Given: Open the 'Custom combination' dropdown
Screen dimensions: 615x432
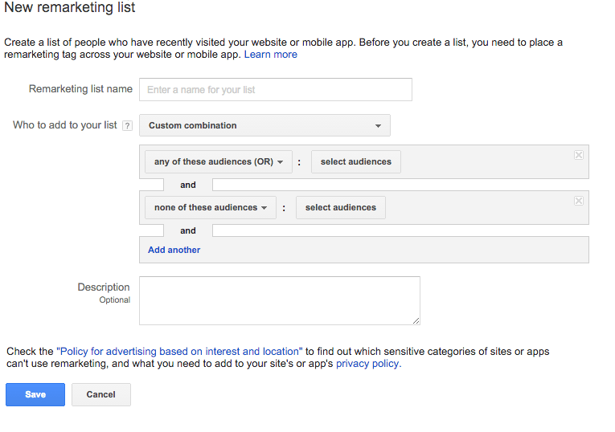Looking at the screenshot, I should [x=264, y=125].
